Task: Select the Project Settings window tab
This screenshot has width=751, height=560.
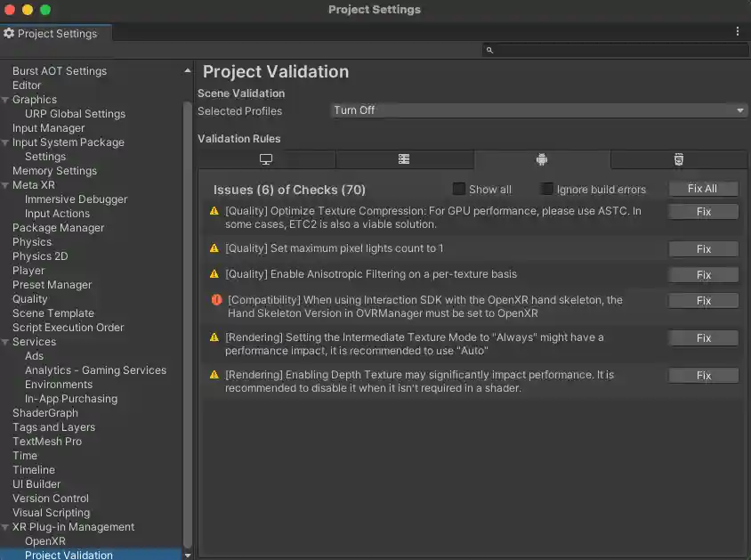Action: [x=55, y=33]
